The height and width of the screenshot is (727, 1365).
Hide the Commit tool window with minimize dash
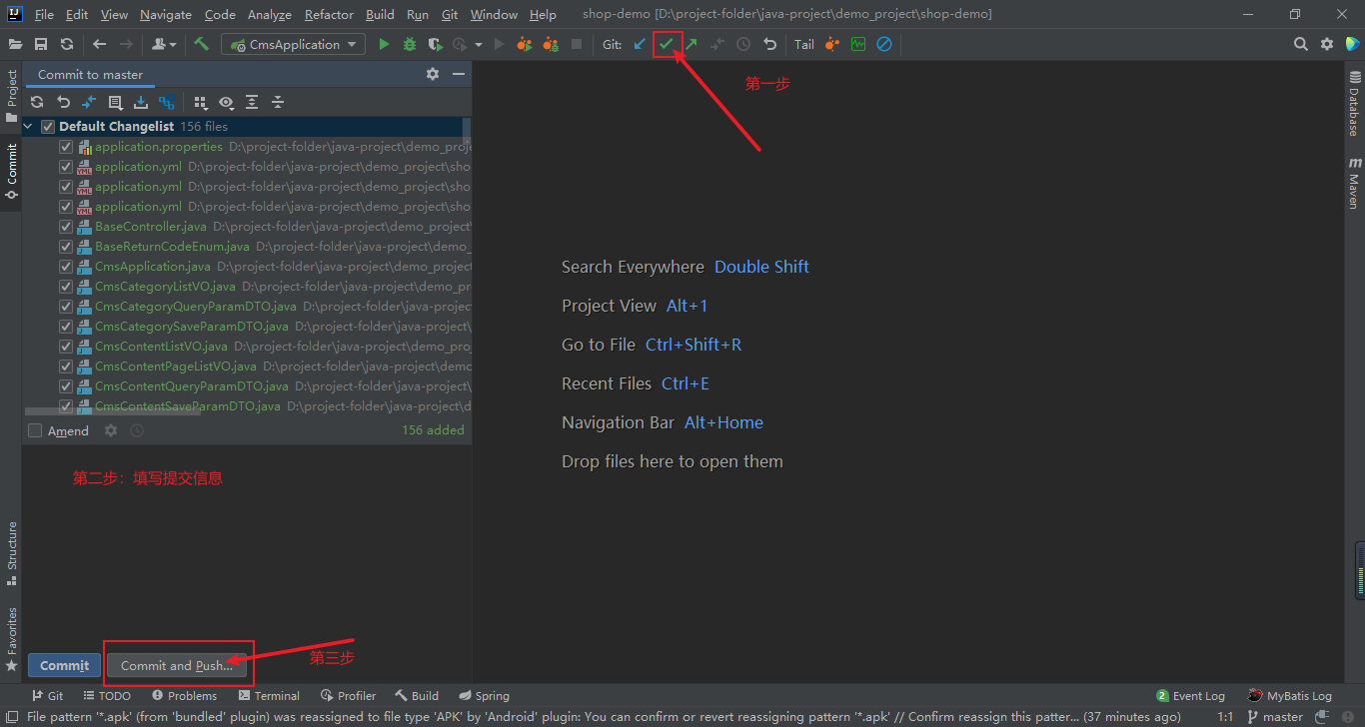[x=459, y=74]
